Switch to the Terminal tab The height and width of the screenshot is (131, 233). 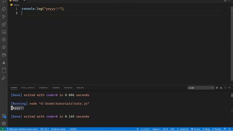tap(56, 88)
